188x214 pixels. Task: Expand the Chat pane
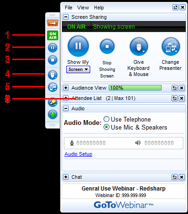(66, 177)
